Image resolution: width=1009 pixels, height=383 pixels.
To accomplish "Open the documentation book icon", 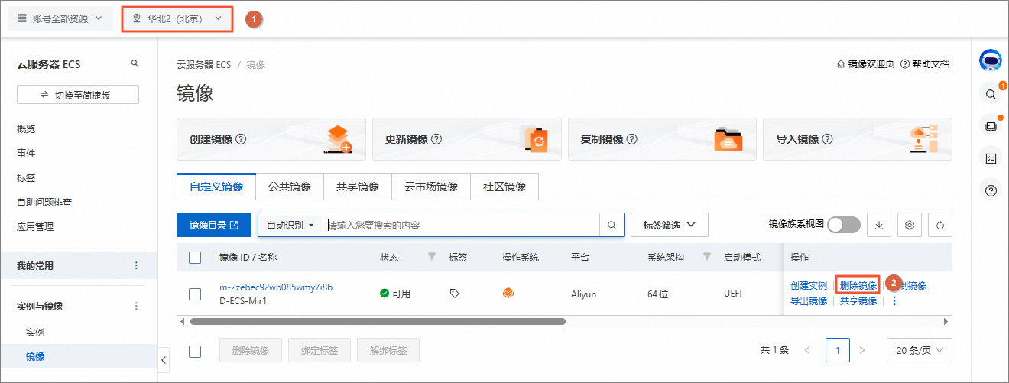I will 991,126.
